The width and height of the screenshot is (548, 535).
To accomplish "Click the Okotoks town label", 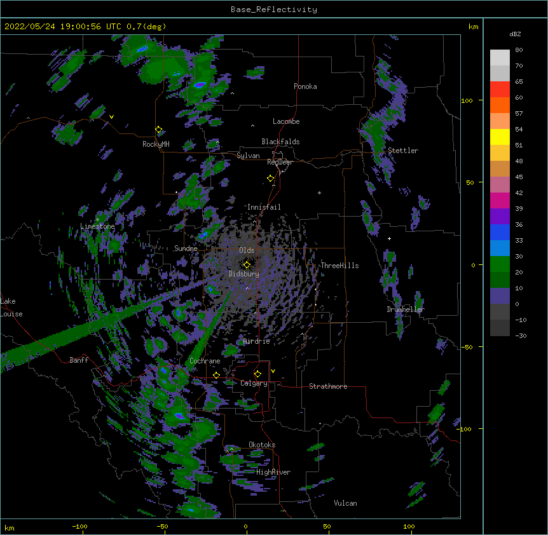I will pyautogui.click(x=262, y=445).
